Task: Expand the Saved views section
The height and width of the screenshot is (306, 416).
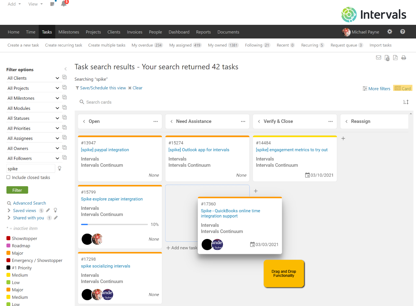Action: 8,210
